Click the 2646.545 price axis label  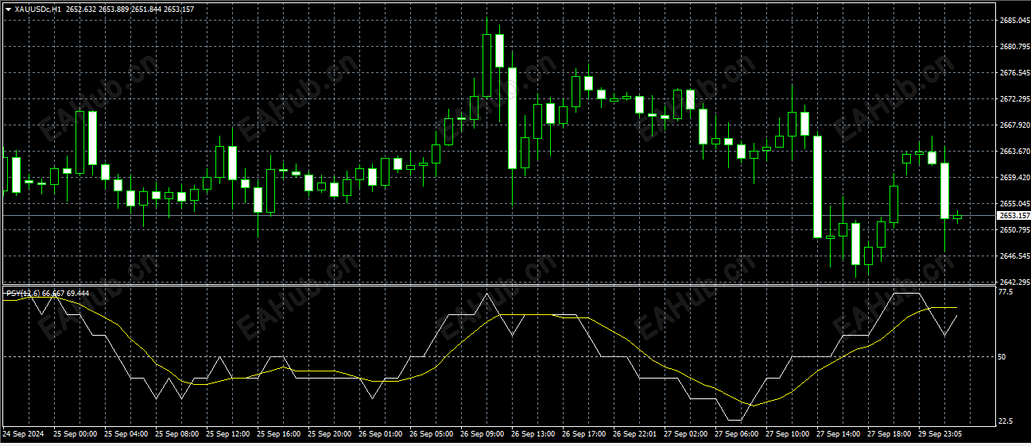(1014, 256)
